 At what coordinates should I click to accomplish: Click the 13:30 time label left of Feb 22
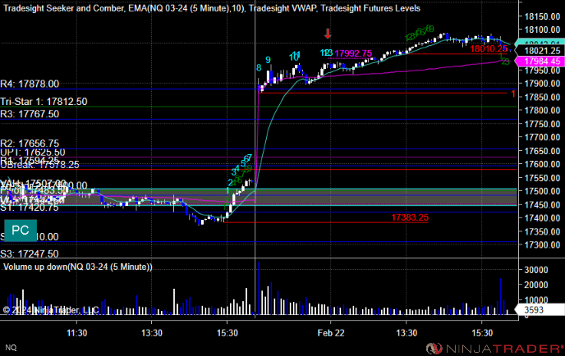pos(152,333)
